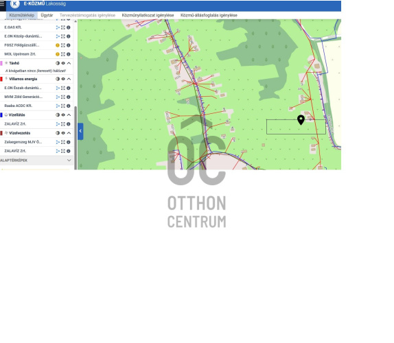
Task: Collapse the Villamos energia group
Action: pos(69,79)
